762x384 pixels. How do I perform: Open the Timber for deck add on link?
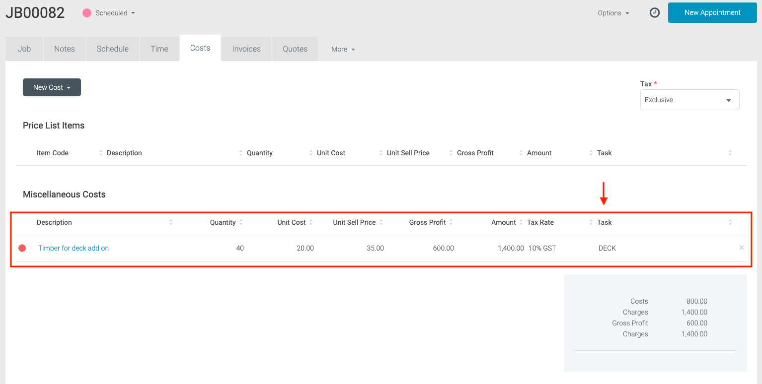point(74,248)
